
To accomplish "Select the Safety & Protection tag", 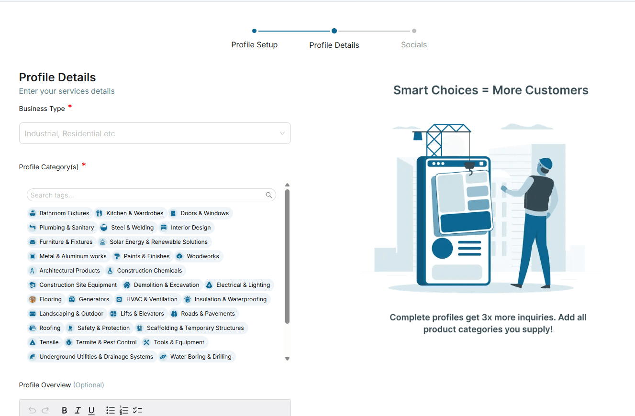I will [99, 328].
